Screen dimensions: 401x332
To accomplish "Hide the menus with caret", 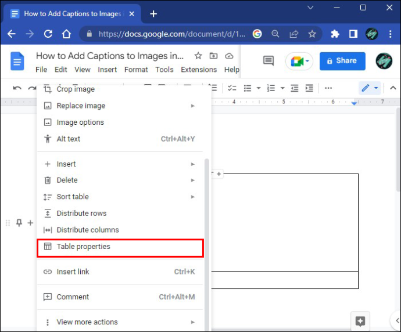I will tap(393, 88).
